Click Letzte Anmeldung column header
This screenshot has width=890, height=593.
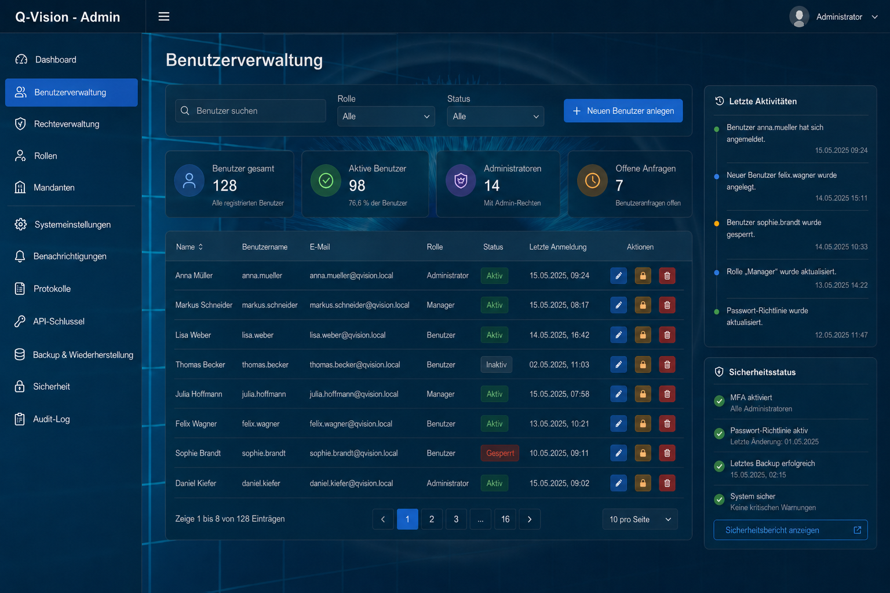[x=557, y=247]
